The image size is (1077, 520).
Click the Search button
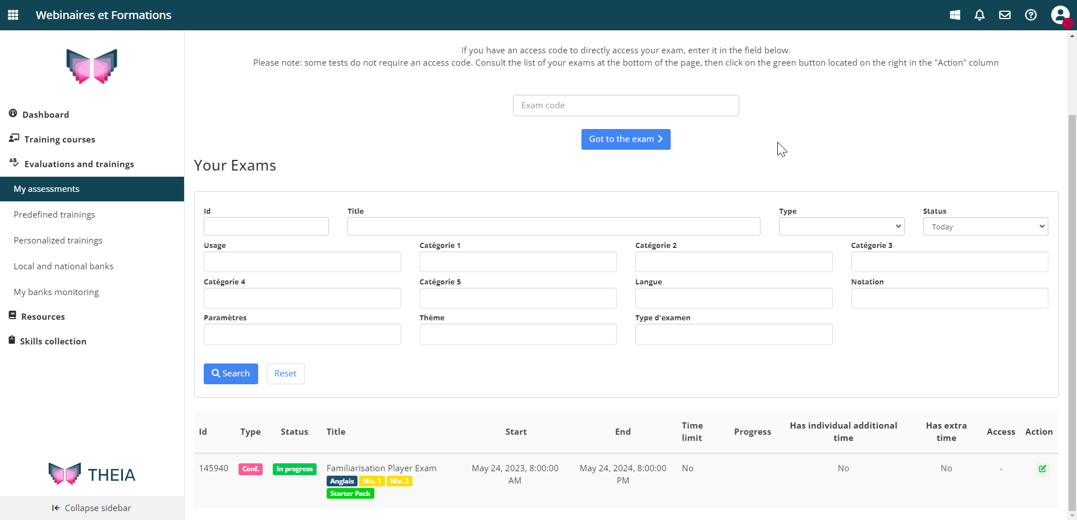point(231,374)
